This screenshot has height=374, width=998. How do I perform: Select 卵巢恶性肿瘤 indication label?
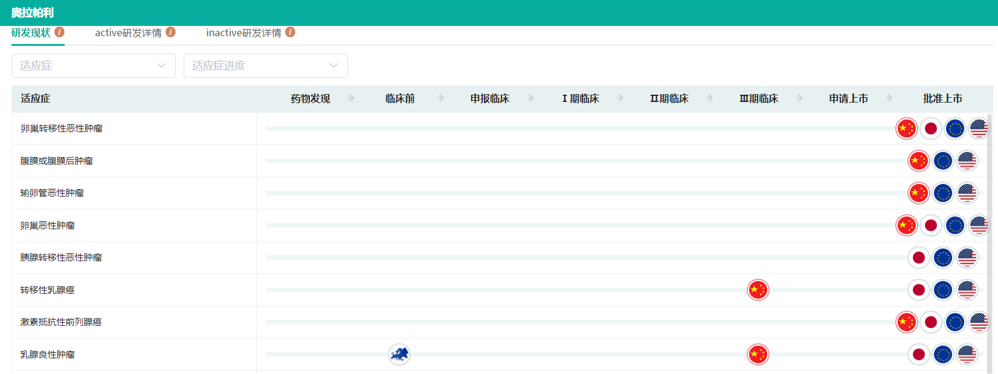click(x=48, y=226)
